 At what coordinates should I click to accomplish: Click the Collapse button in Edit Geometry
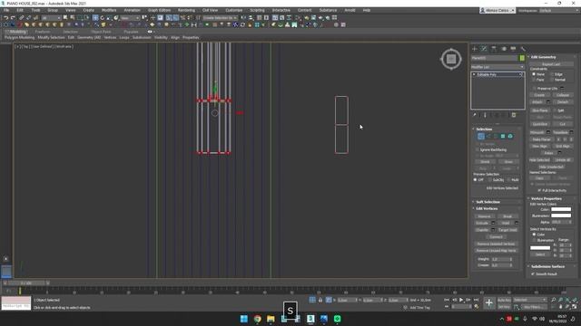pyautogui.click(x=563, y=95)
